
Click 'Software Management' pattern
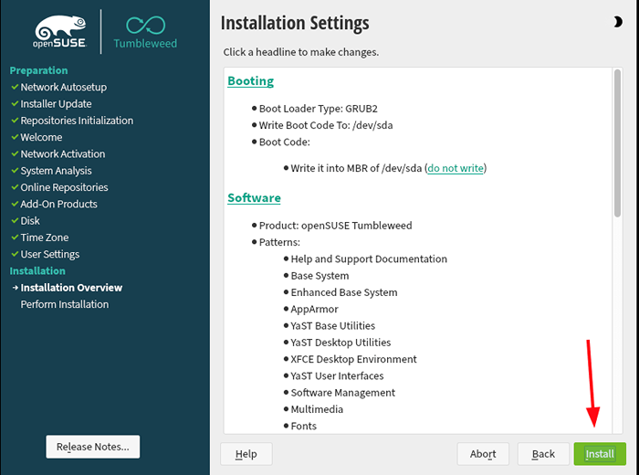(x=342, y=393)
